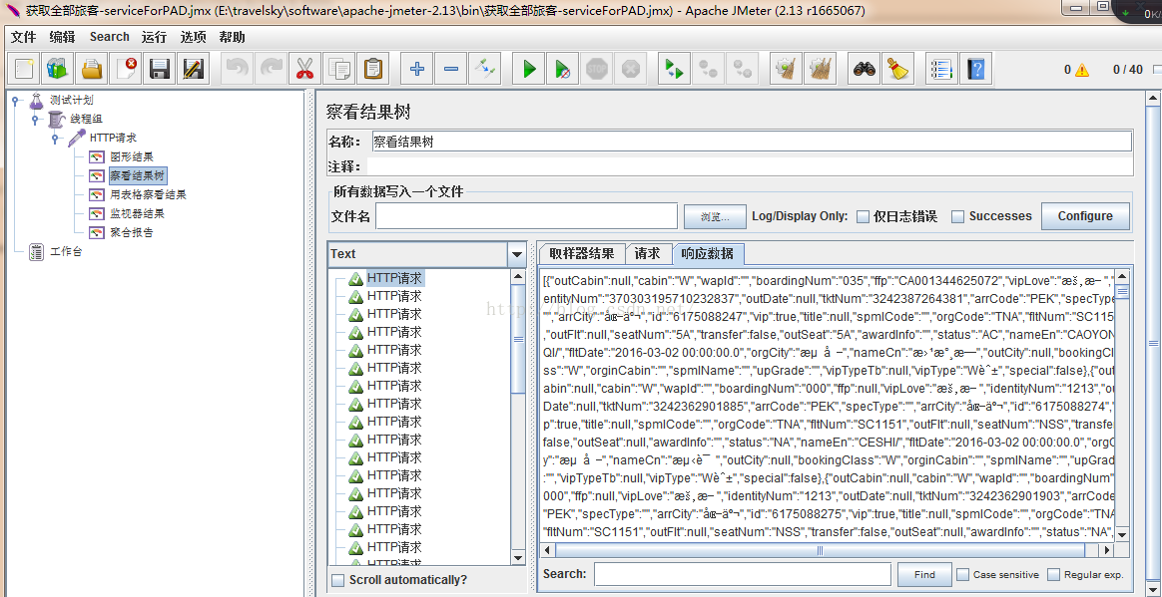
Task: Switch to the 取样器结果 tab
Action: [x=582, y=254]
